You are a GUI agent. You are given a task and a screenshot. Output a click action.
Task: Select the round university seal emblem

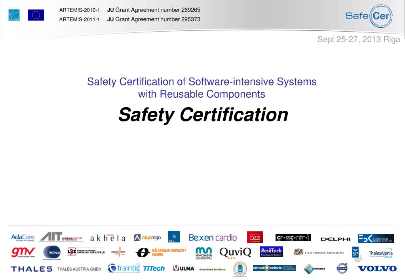coord(240,269)
